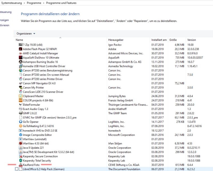This screenshot has height=171, width=213.
Task: Tick the checkbox beside LibreOffice 6.2 Help Pack
Action: (x=17, y=169)
